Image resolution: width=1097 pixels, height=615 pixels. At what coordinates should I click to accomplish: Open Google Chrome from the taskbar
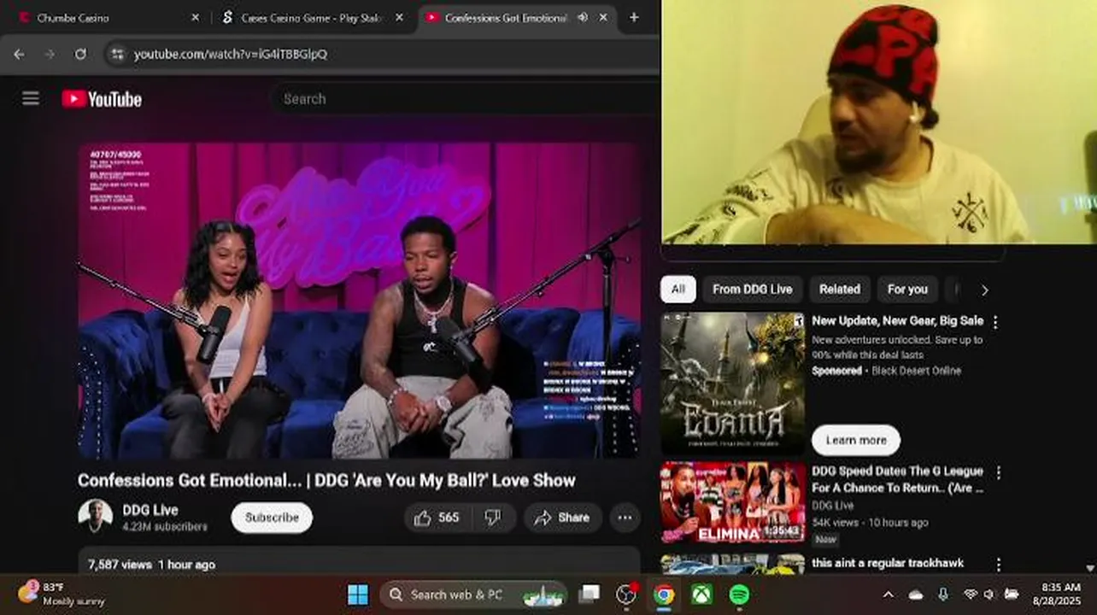point(664,594)
